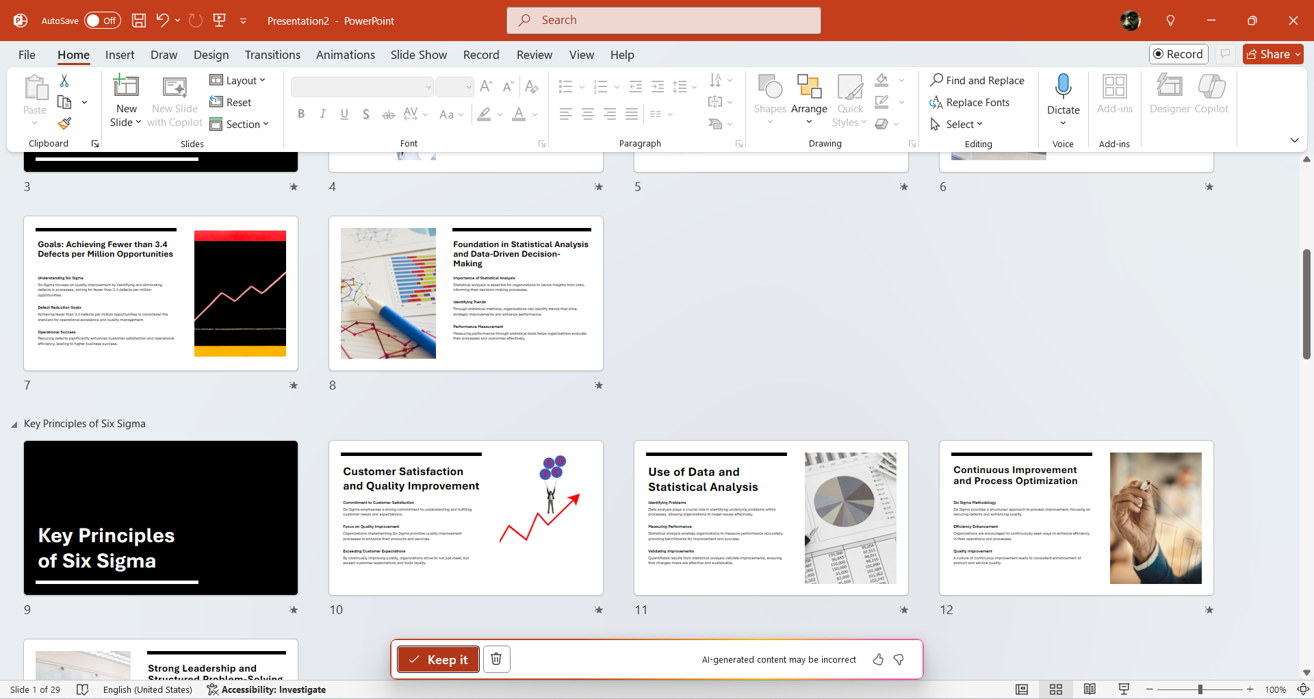This screenshot has width=1314, height=699.
Task: Start Slide Show from status bar icon
Action: pos(1124,689)
